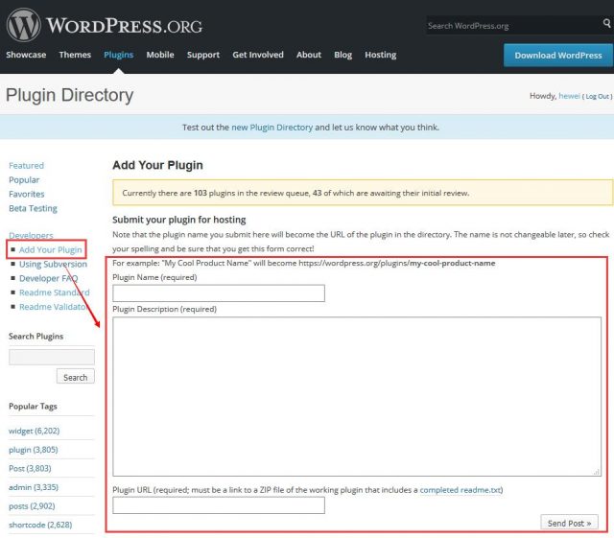Open the Popular plugins link
The image size is (614, 538).
24,180
